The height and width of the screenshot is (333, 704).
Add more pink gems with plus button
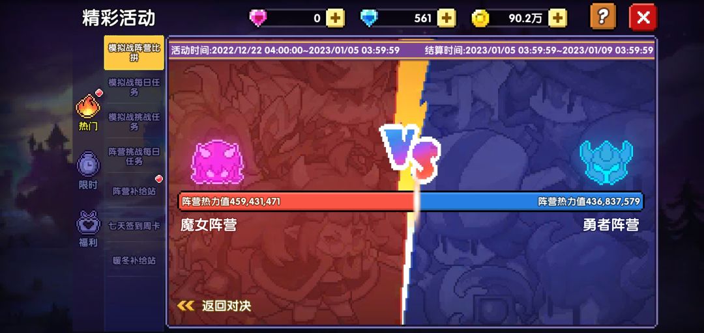[x=336, y=18]
